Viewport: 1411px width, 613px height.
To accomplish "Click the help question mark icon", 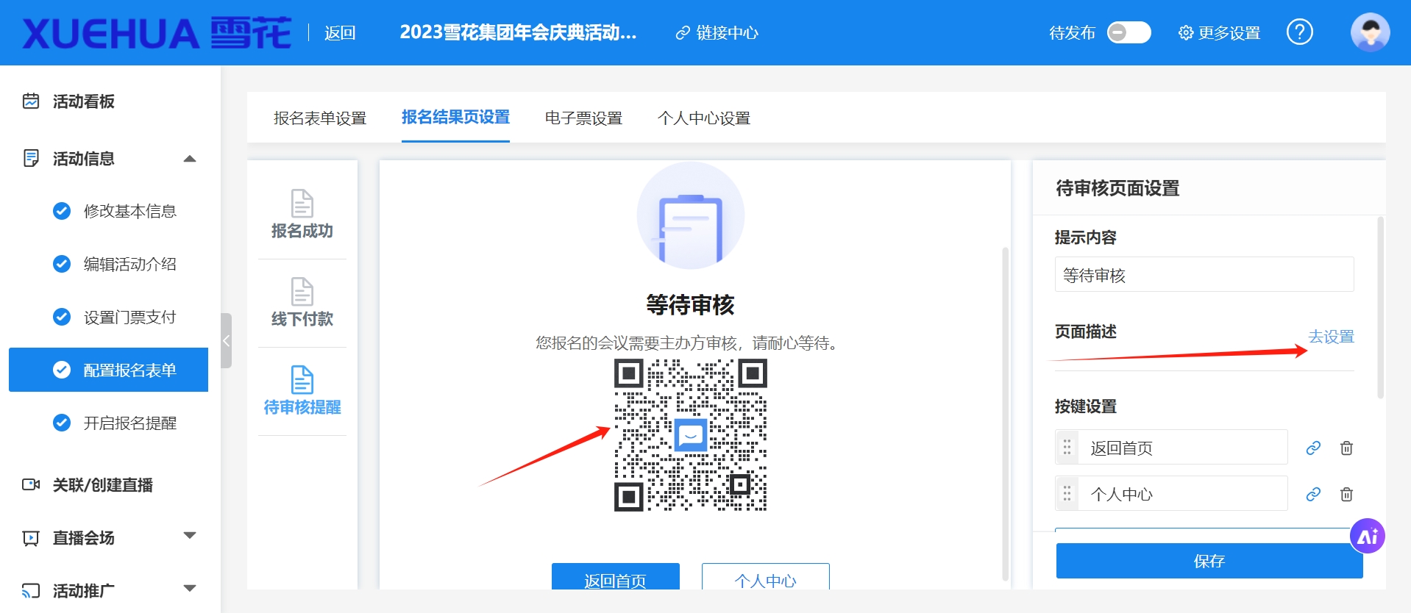I will pos(1300,32).
